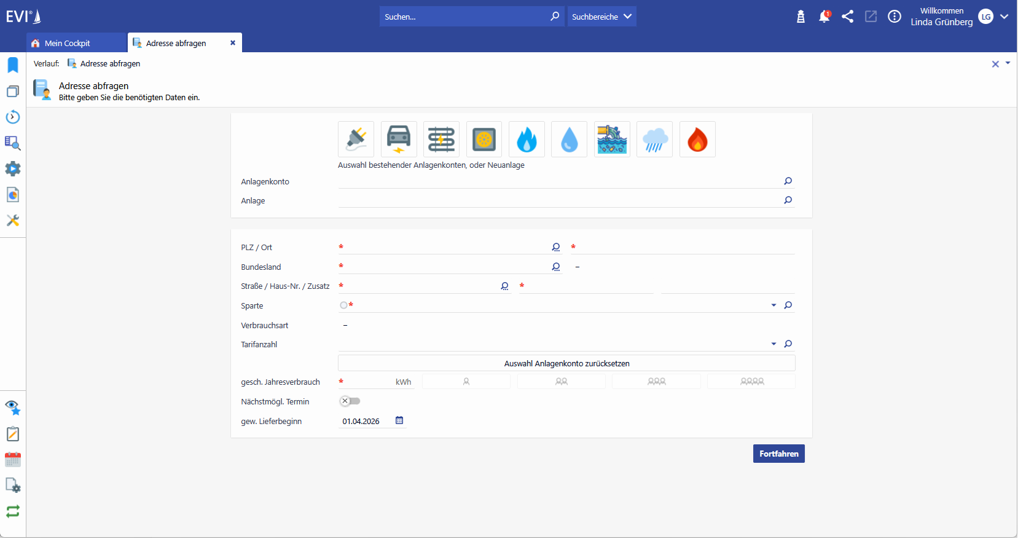The width and height of the screenshot is (1018, 539).
Task: Click into the Suchen search field
Action: [x=464, y=17]
